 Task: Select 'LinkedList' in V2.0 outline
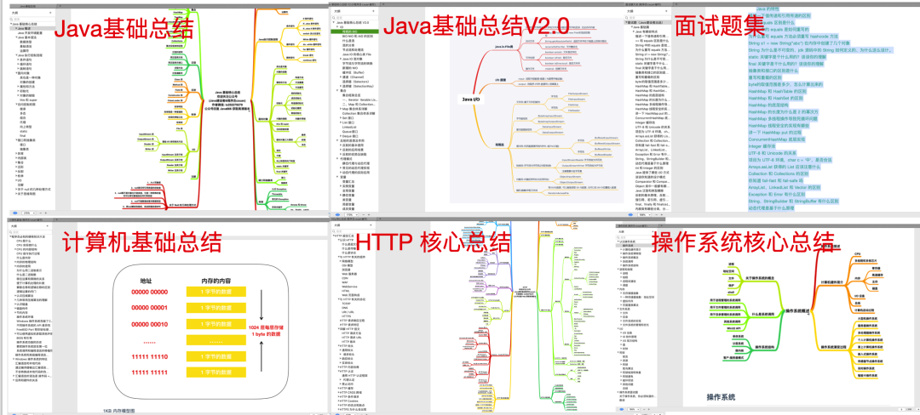coord(349,127)
